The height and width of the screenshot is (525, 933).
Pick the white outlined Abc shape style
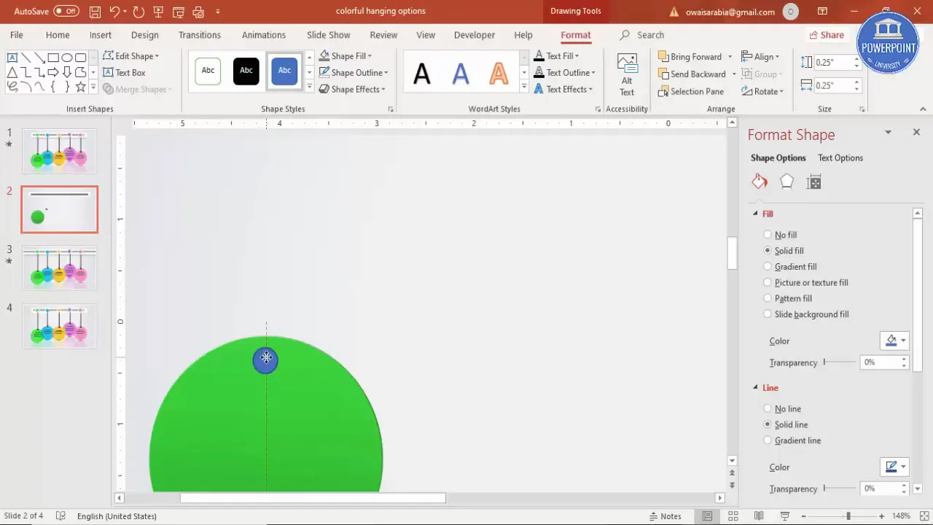[x=208, y=71]
